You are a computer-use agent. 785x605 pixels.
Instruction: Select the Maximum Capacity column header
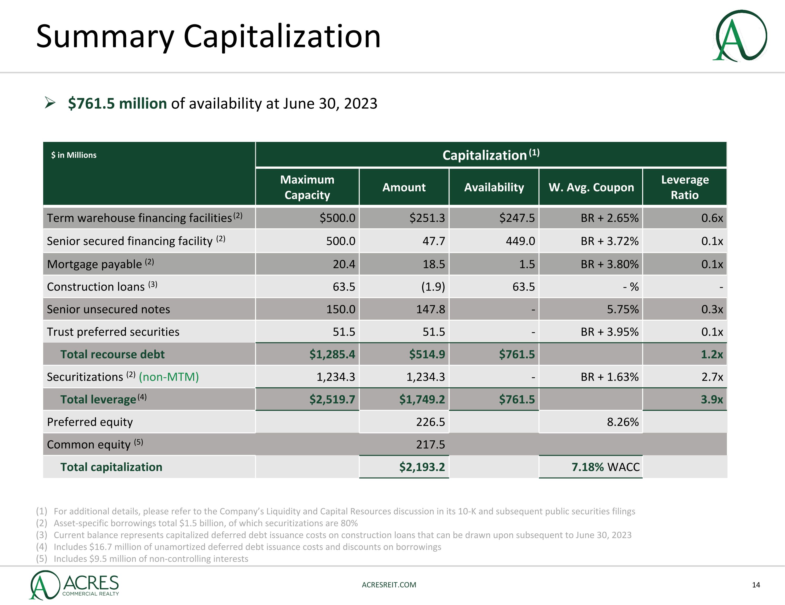point(307,187)
